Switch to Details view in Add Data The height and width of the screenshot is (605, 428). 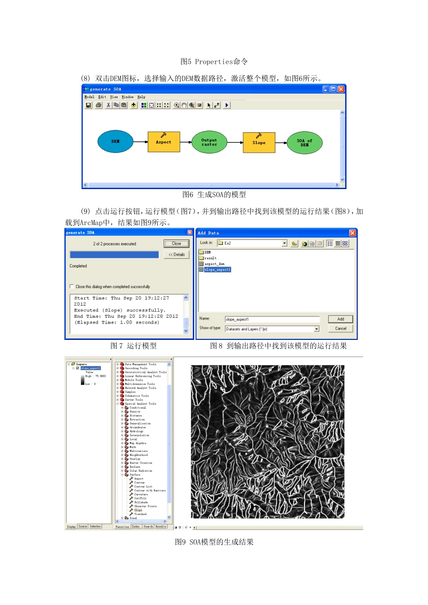point(338,244)
